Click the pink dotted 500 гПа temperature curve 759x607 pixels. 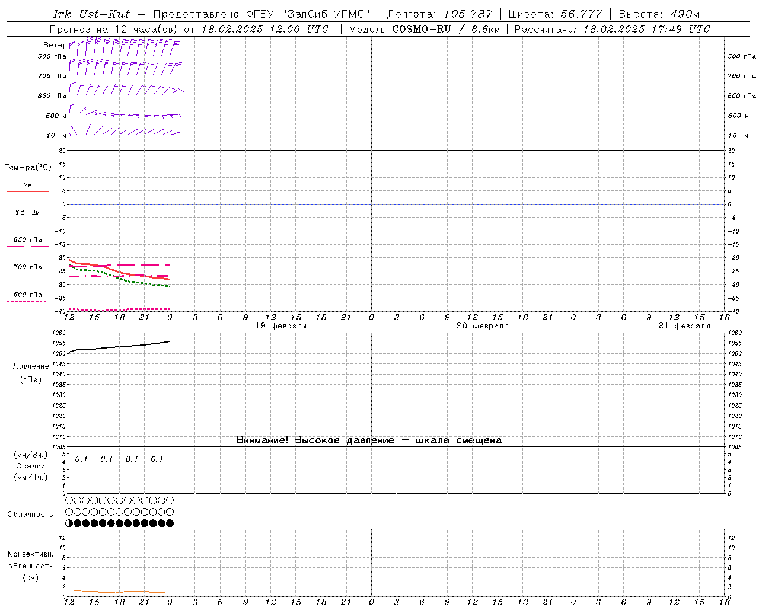click(119, 309)
